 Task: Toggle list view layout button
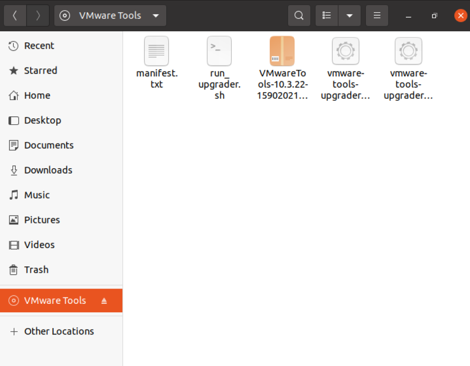click(x=326, y=16)
